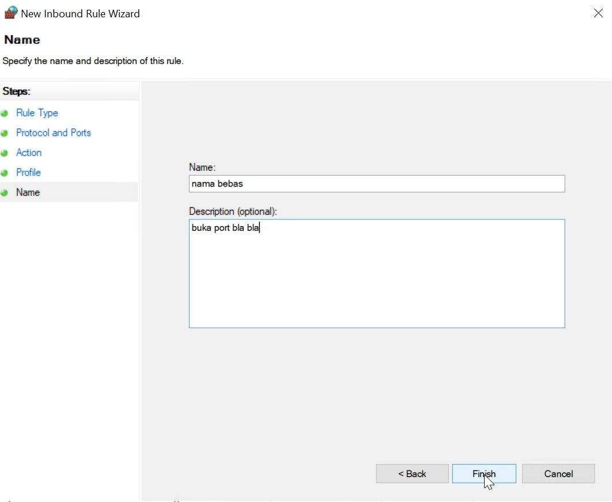
Task: Open the Rule Type step
Action: click(37, 113)
